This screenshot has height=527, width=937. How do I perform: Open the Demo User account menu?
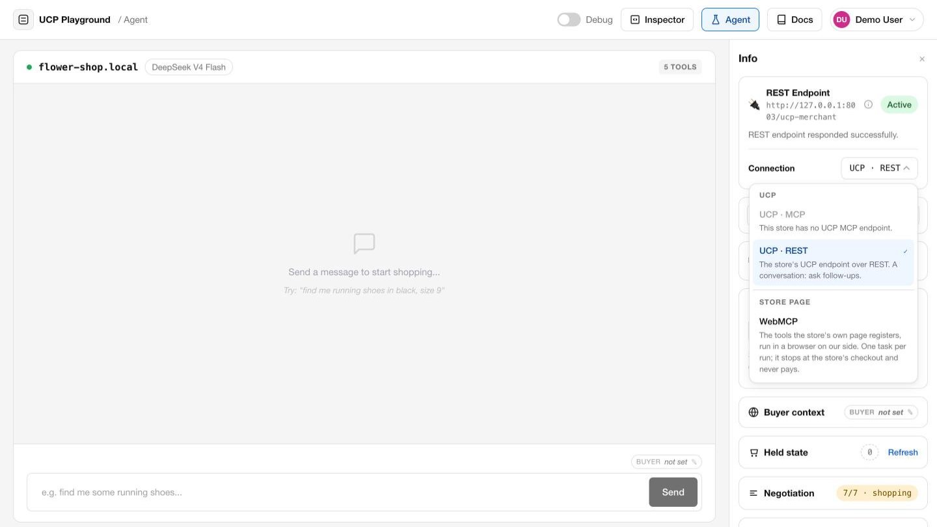pyautogui.click(x=877, y=20)
